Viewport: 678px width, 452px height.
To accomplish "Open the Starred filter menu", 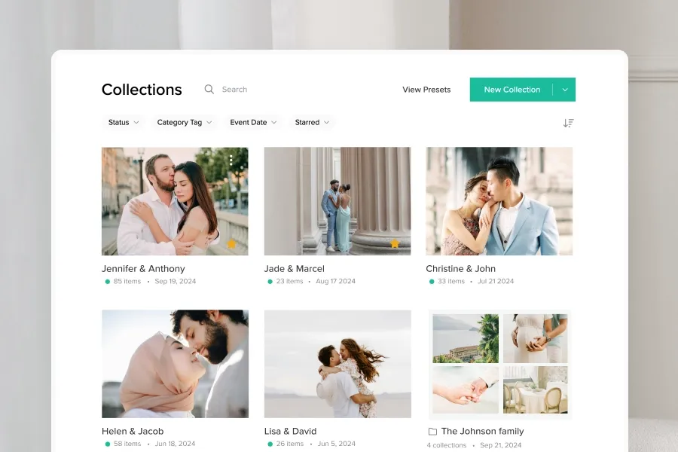I will click(312, 122).
